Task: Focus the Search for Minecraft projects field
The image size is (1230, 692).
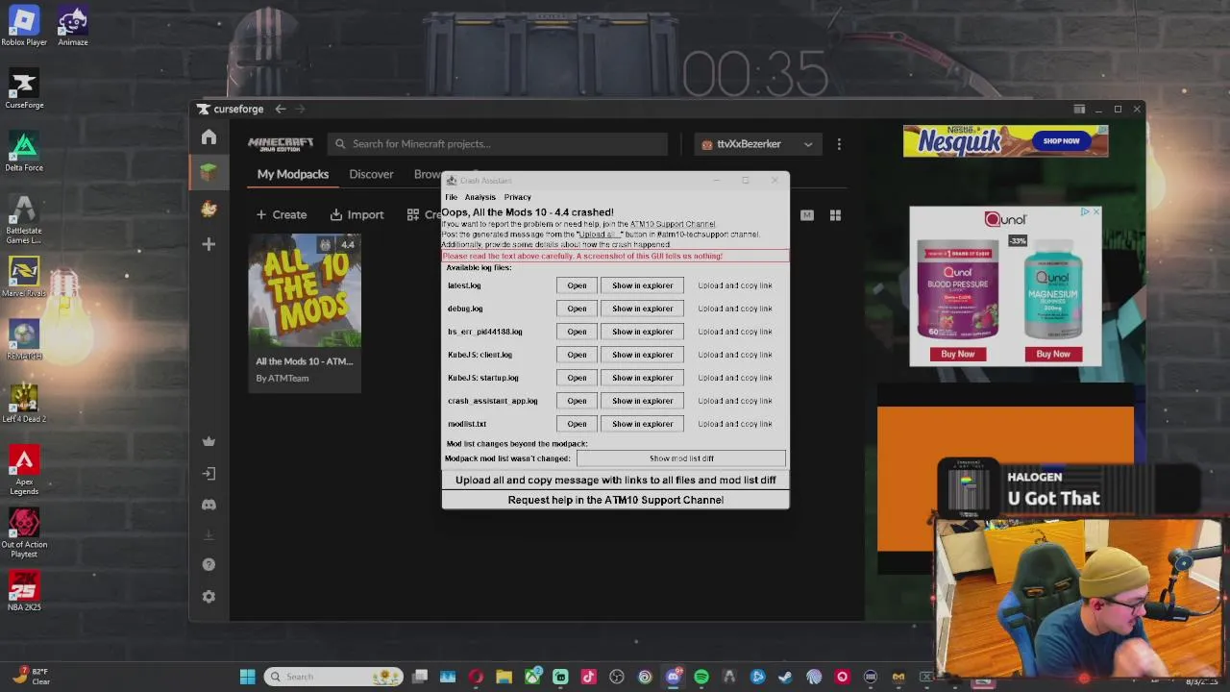Action: pos(498,144)
